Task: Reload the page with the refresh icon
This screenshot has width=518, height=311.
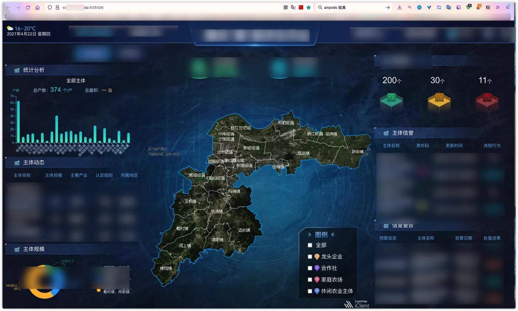Action: pos(28,7)
